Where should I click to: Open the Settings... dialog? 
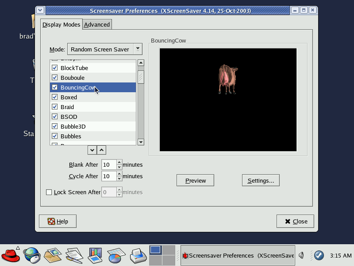coord(261,180)
